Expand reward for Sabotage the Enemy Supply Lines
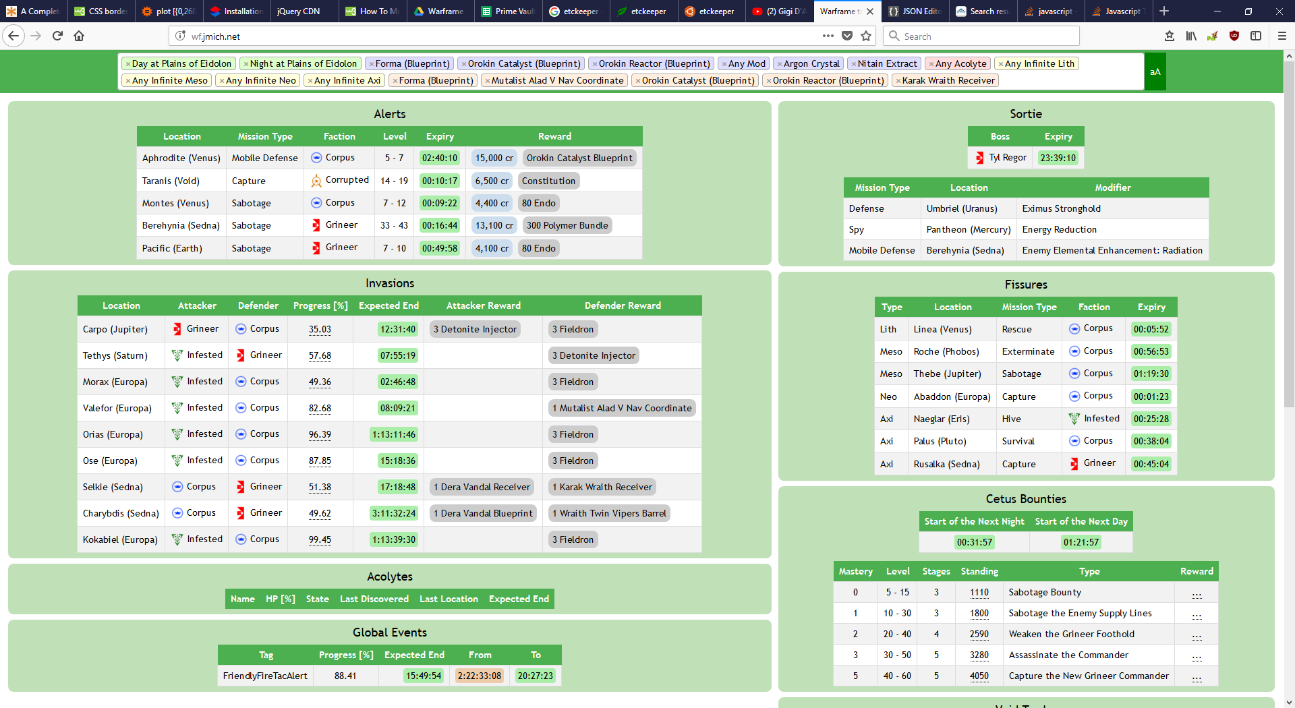1295x708 pixels. [1197, 614]
